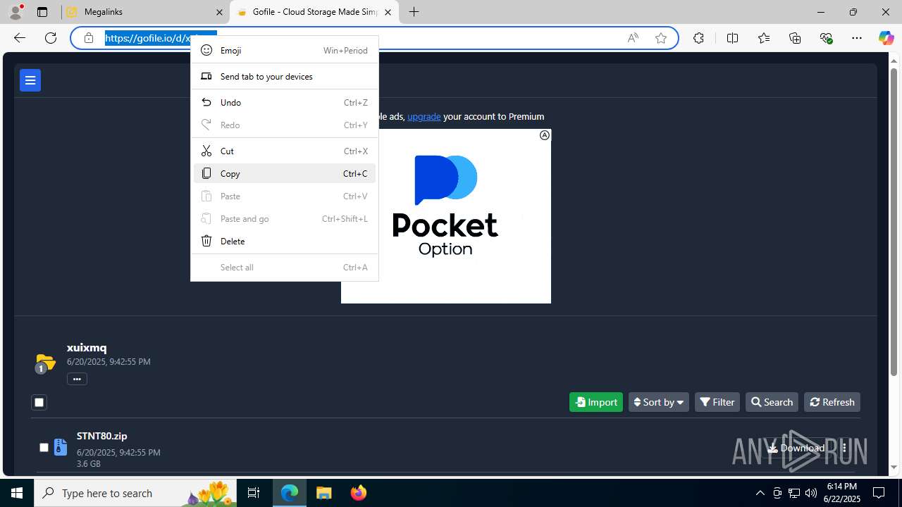The width and height of the screenshot is (902, 507).
Task: Switch to the Megalinks tab
Action: coord(145,12)
